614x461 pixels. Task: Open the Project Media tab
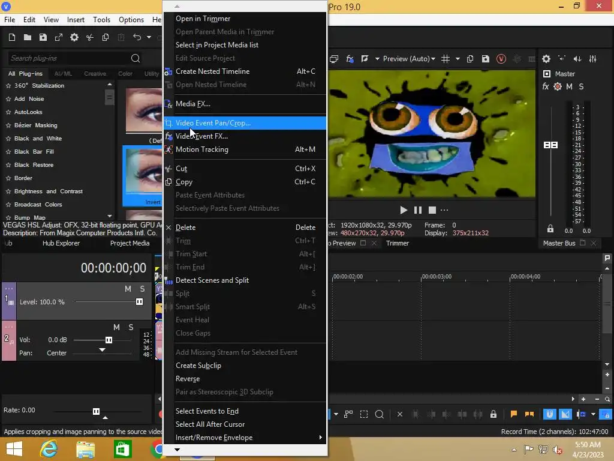130,244
